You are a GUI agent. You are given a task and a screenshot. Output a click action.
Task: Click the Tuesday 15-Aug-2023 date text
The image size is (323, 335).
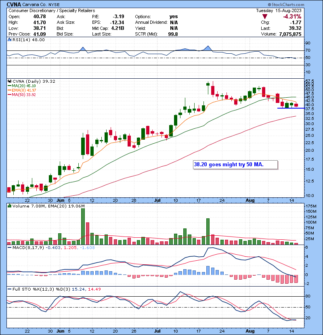tap(279, 10)
